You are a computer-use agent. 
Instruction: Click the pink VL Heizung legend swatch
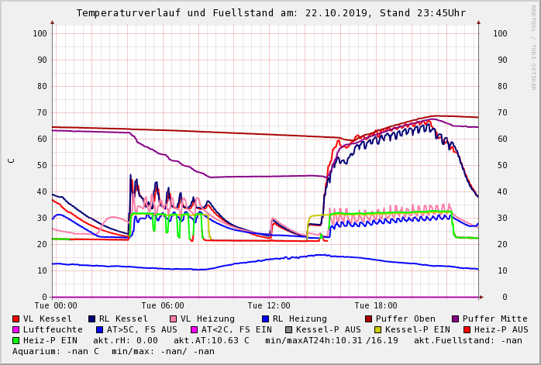(173, 319)
